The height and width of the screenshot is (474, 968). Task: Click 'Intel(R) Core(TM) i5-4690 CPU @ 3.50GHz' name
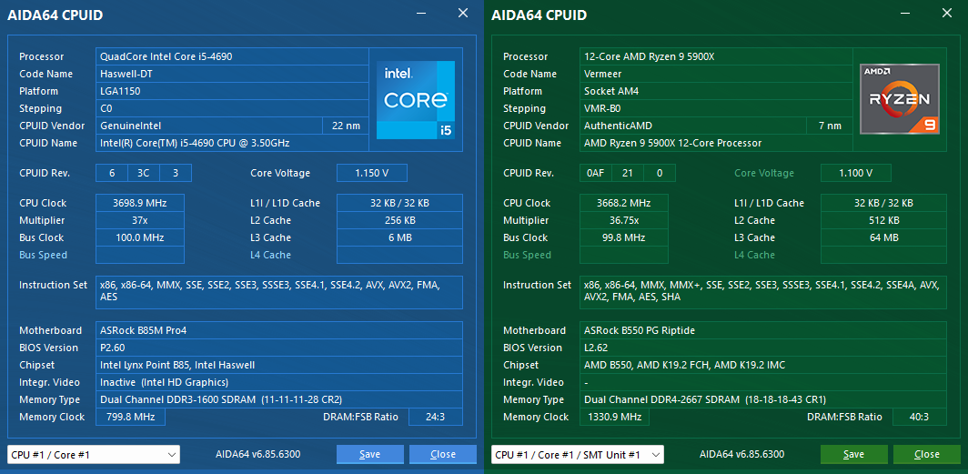232,143
